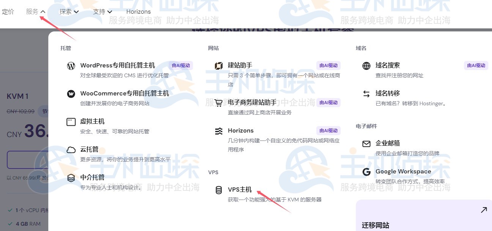Click 由AI驱动 badge next to Horizons
492x231 pixels.
pyautogui.click(x=328, y=130)
